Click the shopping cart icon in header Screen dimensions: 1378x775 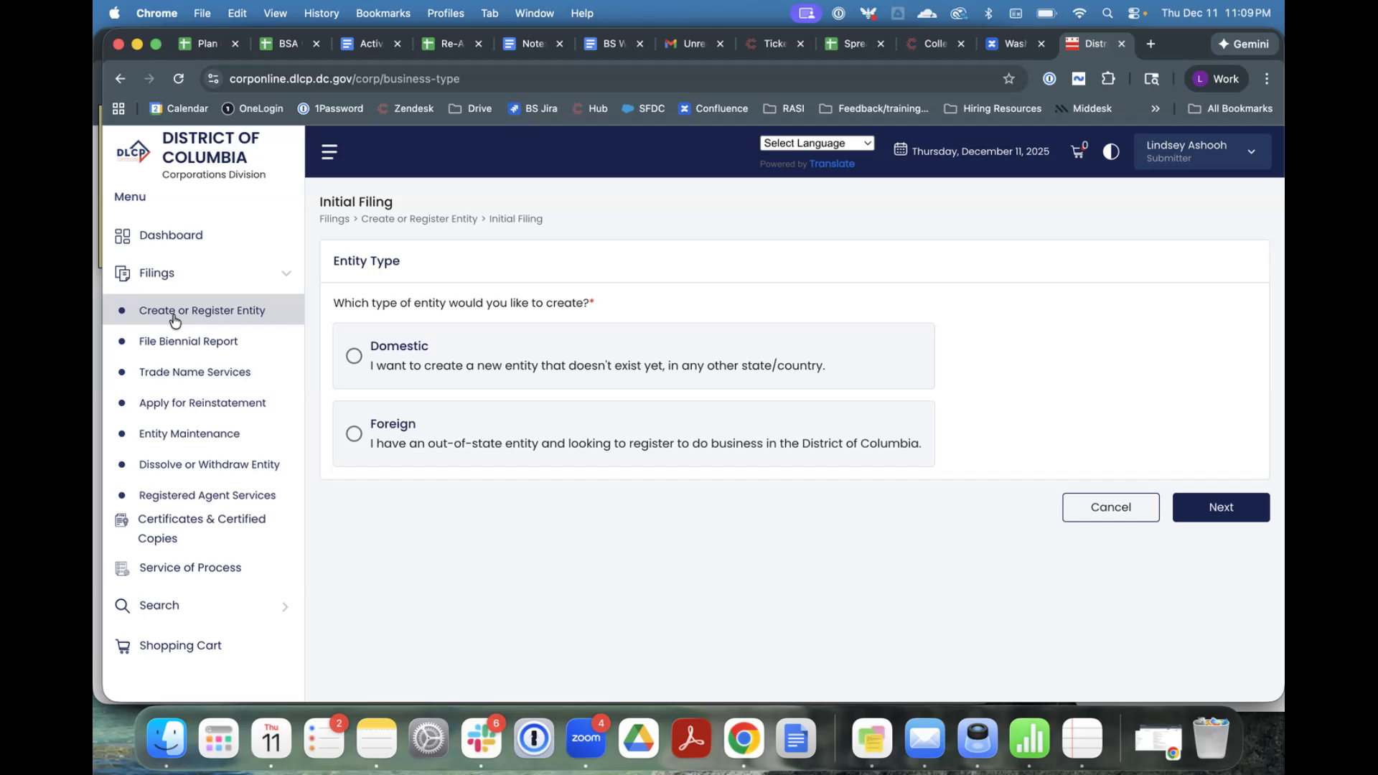tap(1077, 151)
